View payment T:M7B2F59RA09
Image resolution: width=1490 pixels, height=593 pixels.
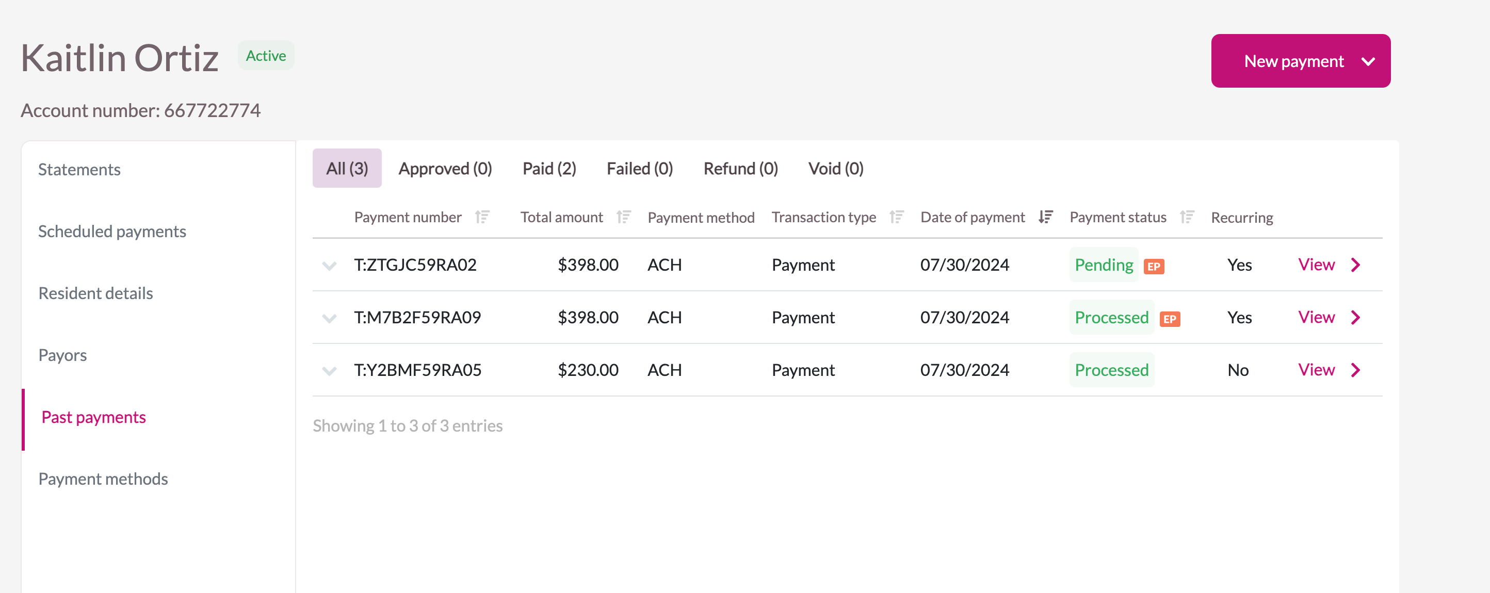click(1316, 317)
